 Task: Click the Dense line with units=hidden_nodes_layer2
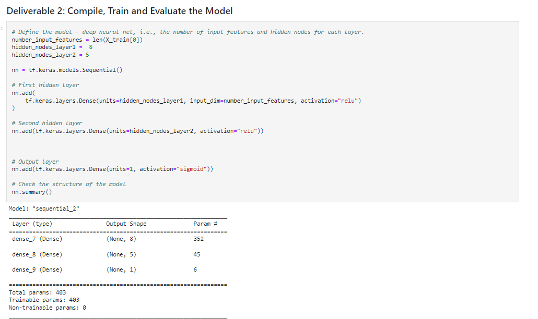click(137, 131)
